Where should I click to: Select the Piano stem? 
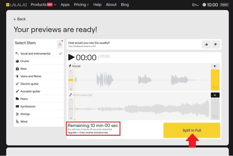[x=39, y=99]
